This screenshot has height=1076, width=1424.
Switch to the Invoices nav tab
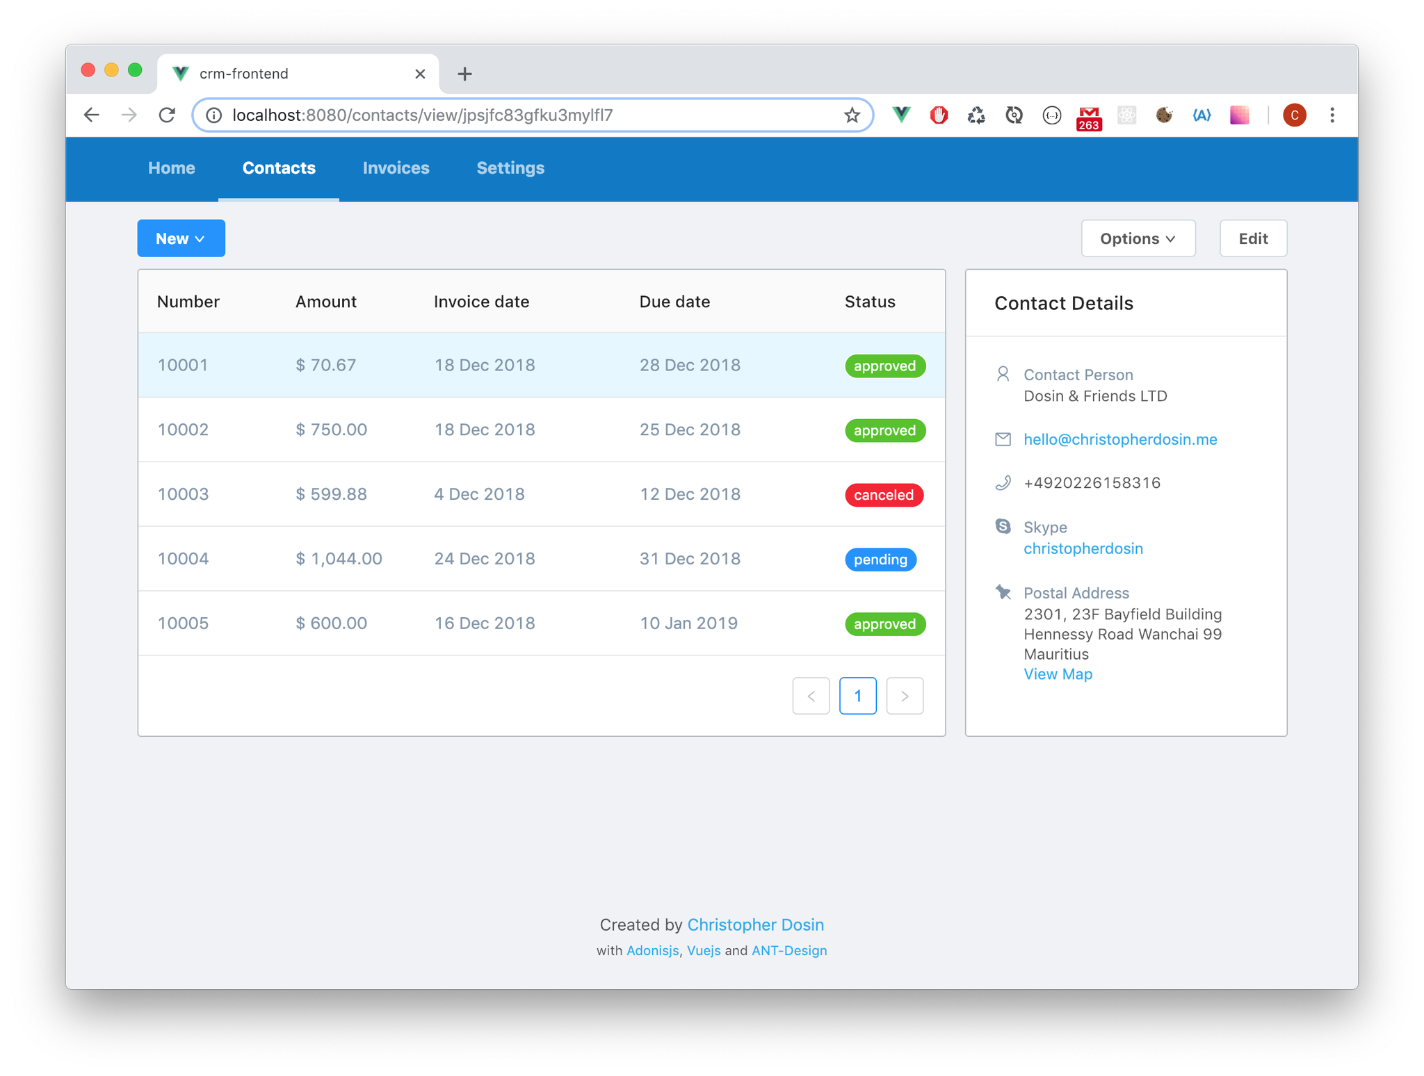(396, 168)
